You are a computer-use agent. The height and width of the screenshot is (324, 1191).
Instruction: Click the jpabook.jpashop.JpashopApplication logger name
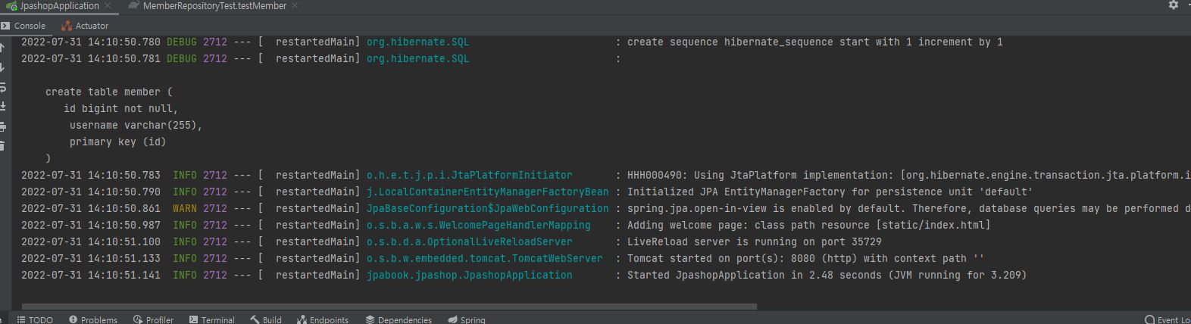click(x=470, y=275)
